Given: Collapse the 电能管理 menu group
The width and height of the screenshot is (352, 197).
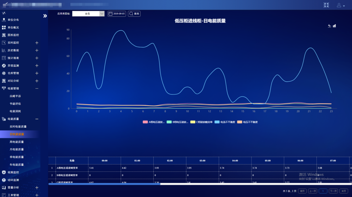Looking at the screenshot, I should (37, 89).
